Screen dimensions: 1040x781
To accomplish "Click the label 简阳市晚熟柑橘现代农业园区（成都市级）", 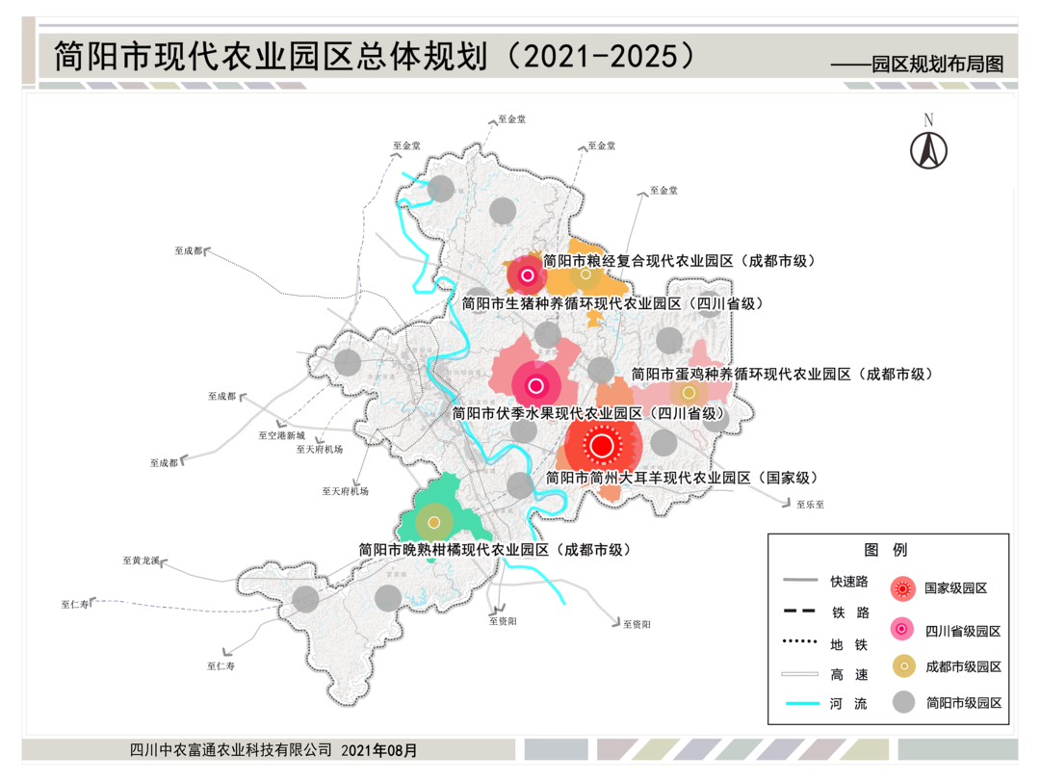I will click(495, 550).
